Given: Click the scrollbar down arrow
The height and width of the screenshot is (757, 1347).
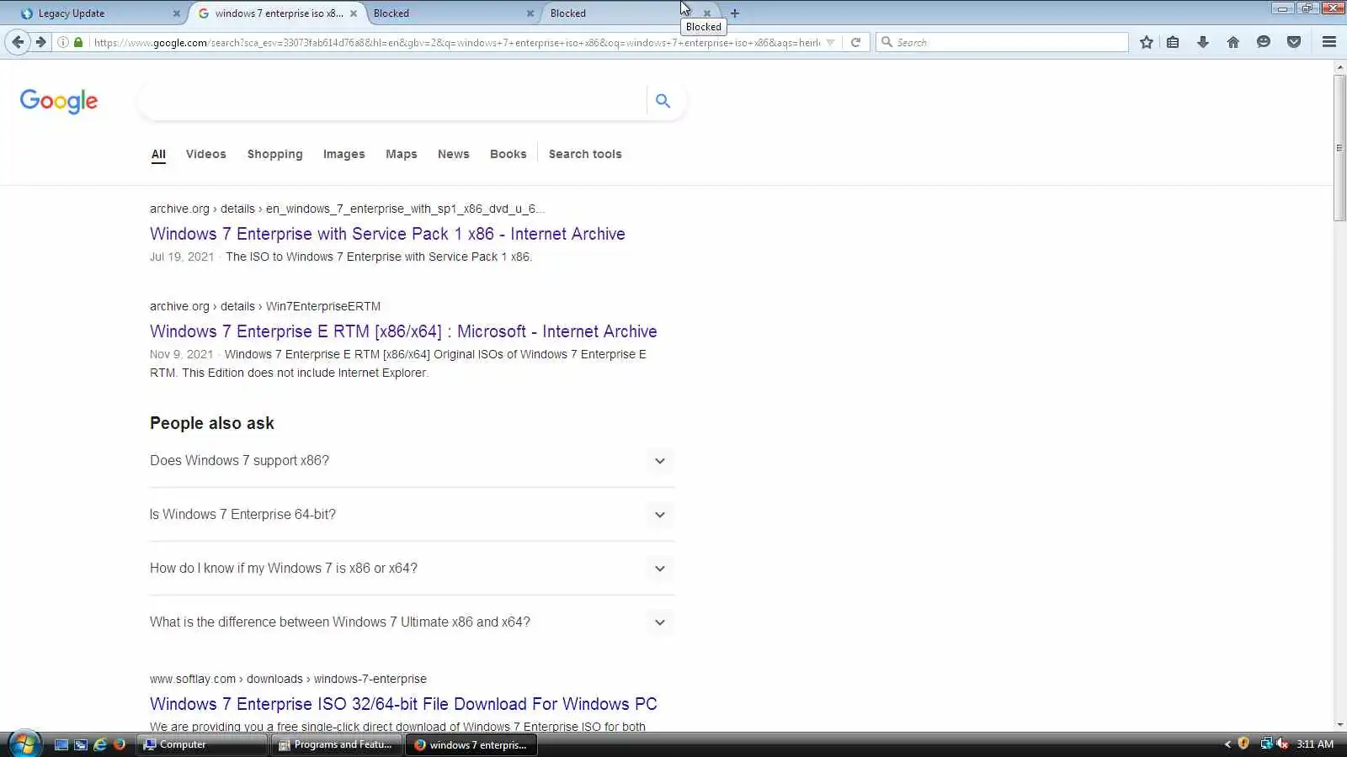Looking at the screenshot, I should point(1339,724).
